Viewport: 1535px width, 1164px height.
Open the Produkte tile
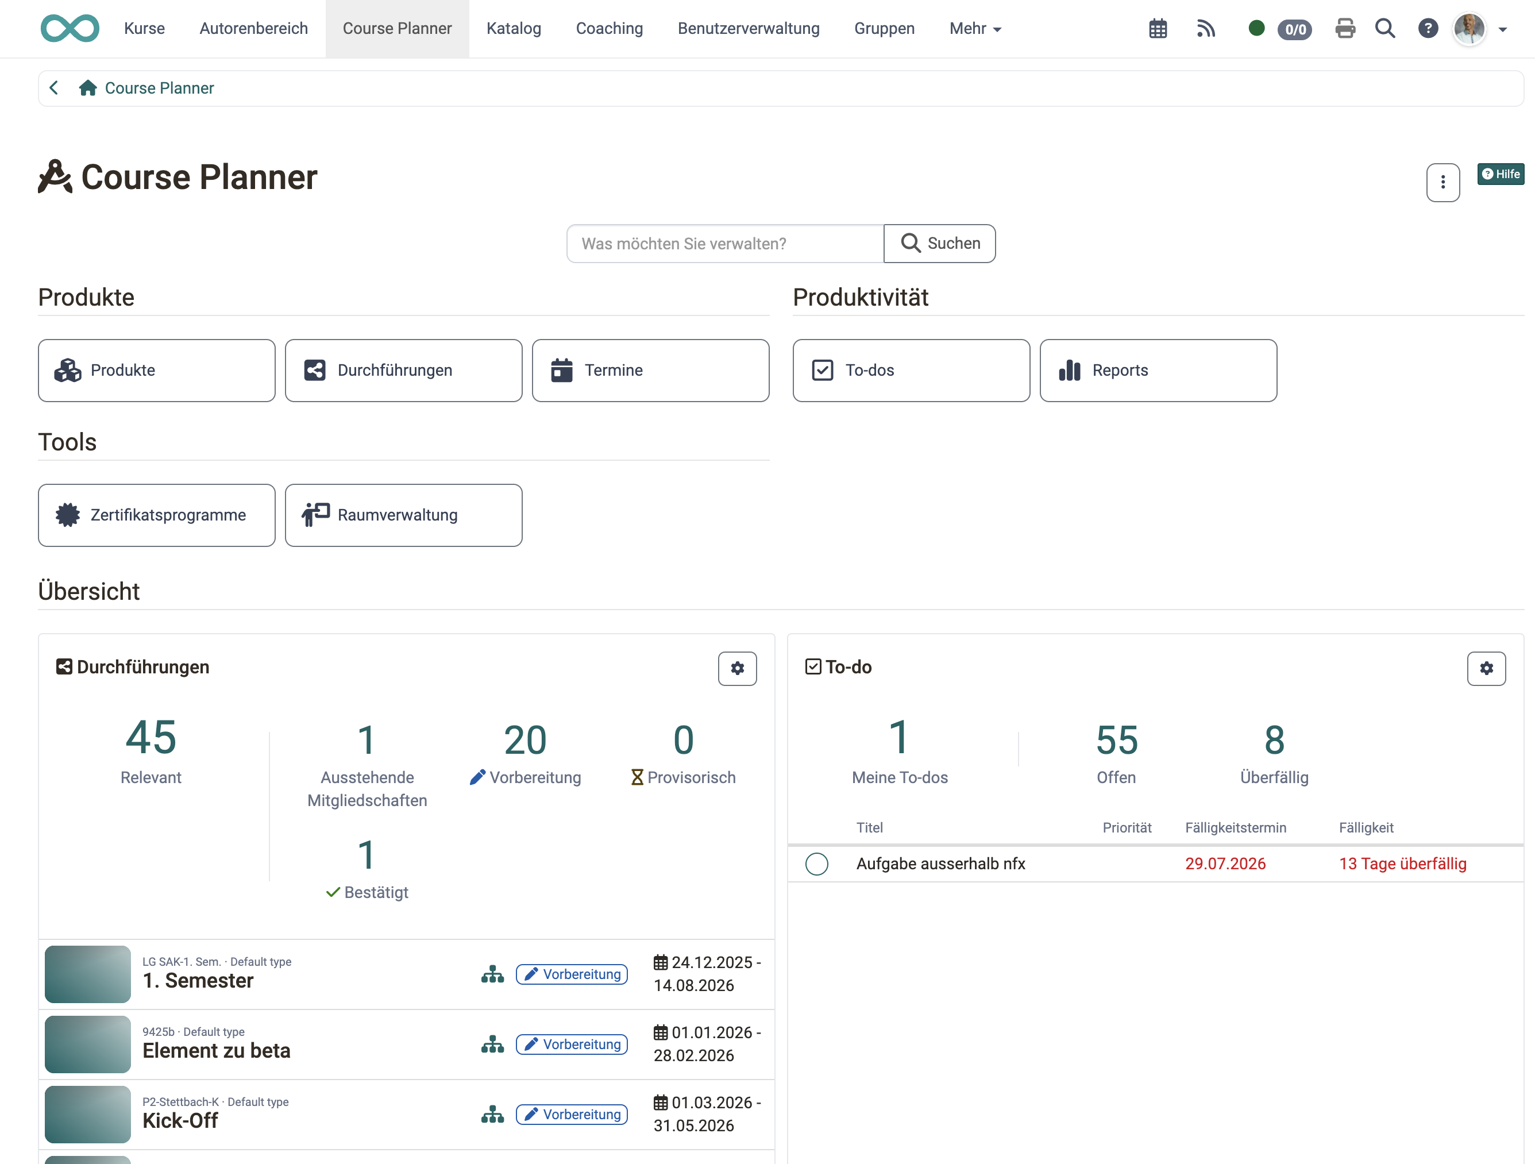click(157, 371)
